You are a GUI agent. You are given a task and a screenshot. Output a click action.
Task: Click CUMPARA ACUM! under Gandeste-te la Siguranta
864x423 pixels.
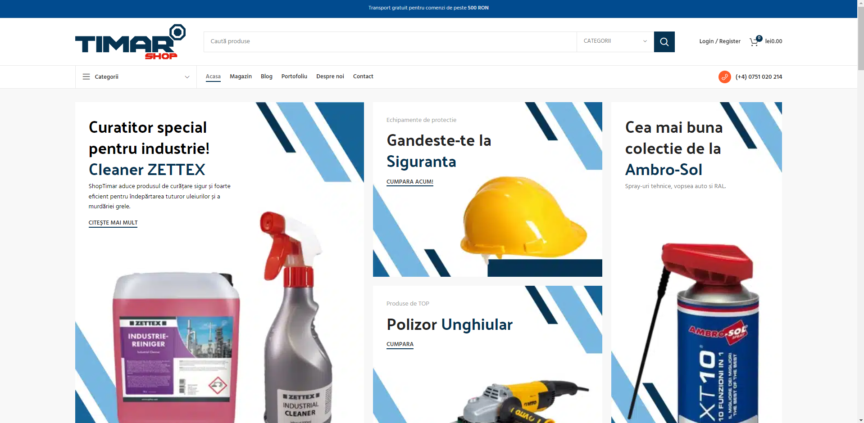[409, 181]
